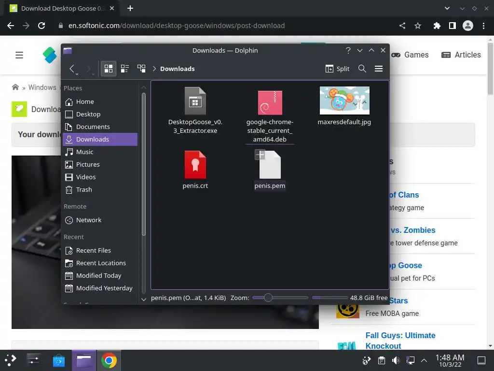Select google-chrome-stable_current_amd64.deb package icon

pyautogui.click(x=270, y=102)
